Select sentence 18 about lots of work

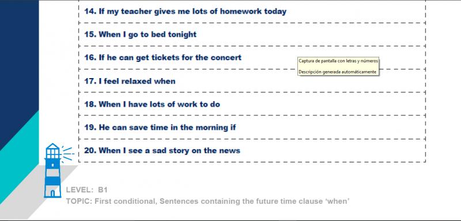152,104
